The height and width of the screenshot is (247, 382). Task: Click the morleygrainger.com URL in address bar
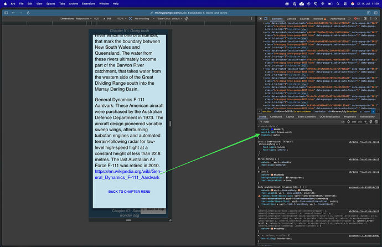[191, 13]
